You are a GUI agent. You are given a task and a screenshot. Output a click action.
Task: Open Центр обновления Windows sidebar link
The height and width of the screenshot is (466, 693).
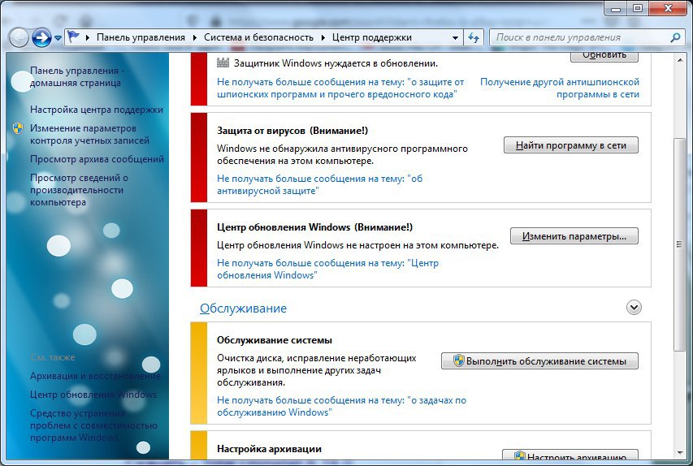click(93, 395)
